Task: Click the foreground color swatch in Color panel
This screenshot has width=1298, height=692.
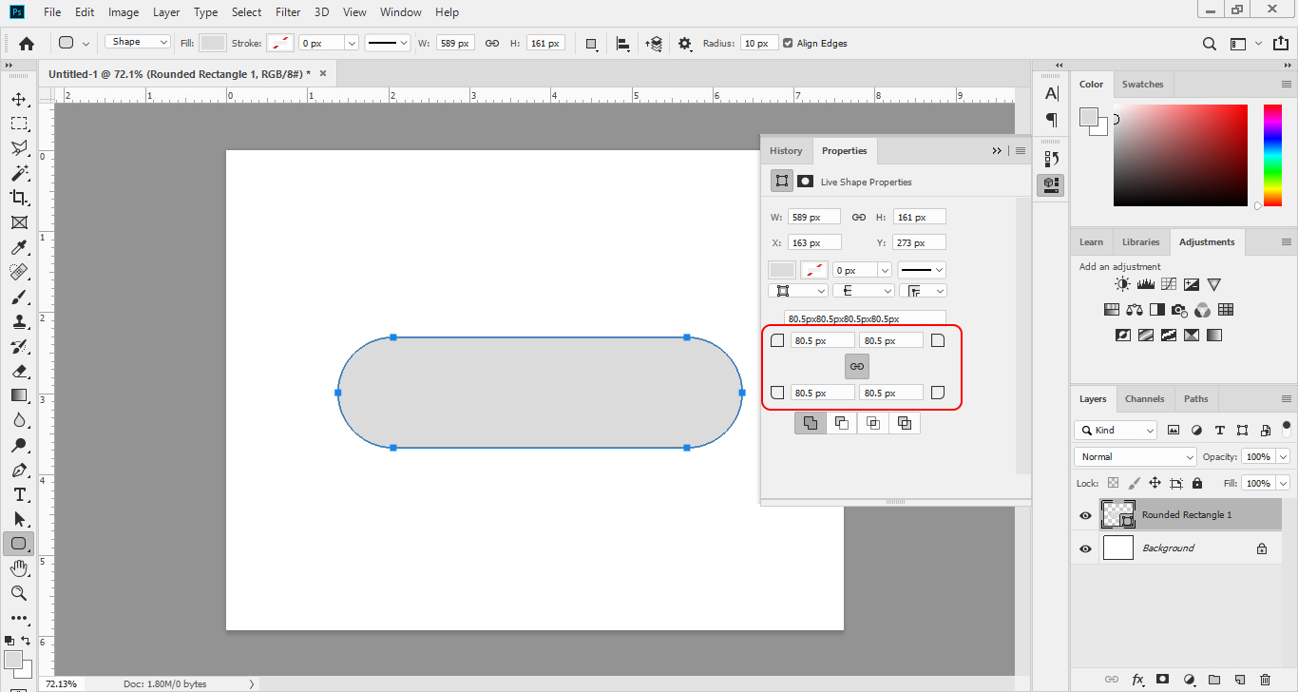Action: pyautogui.click(x=1089, y=116)
